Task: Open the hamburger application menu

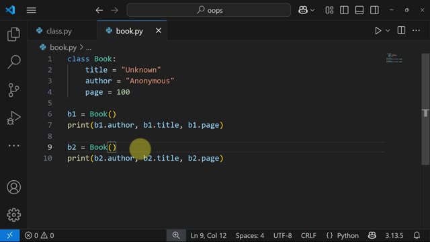Action: [32, 10]
